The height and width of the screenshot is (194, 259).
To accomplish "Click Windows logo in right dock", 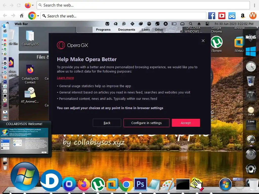I will [251, 51].
